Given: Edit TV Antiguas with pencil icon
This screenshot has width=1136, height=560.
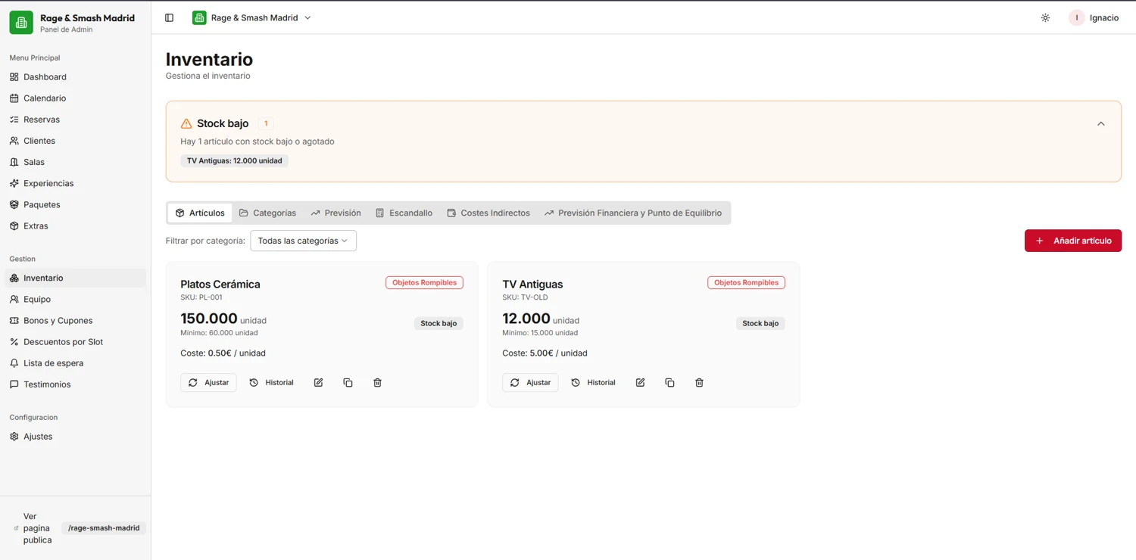Looking at the screenshot, I should click(x=640, y=383).
